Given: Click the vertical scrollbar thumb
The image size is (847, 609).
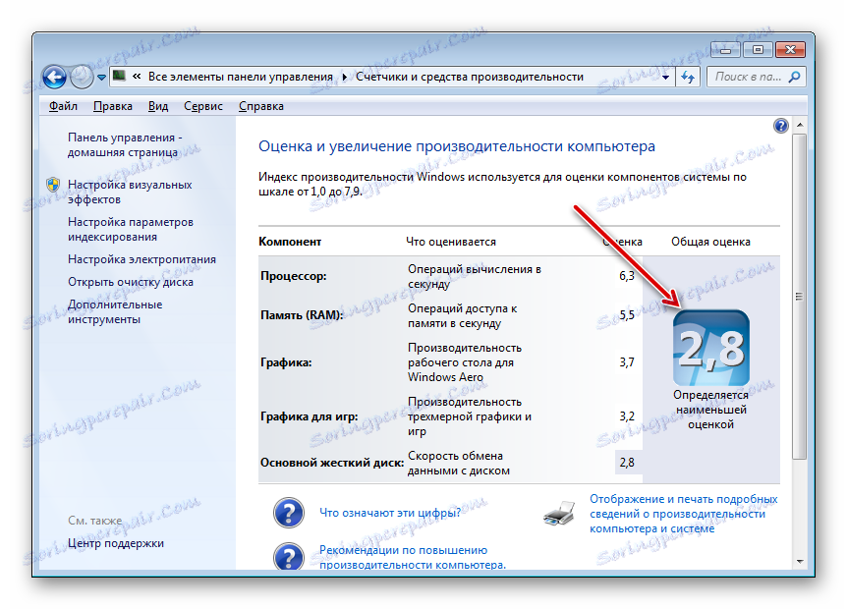Looking at the screenshot, I should pos(800,297).
